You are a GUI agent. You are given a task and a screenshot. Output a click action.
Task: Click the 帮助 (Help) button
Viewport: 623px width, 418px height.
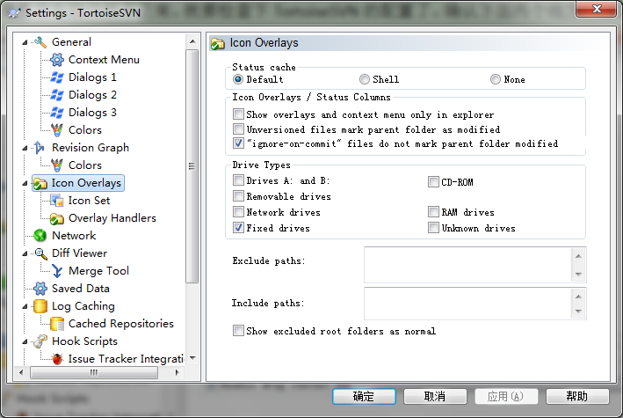pyautogui.click(x=577, y=397)
